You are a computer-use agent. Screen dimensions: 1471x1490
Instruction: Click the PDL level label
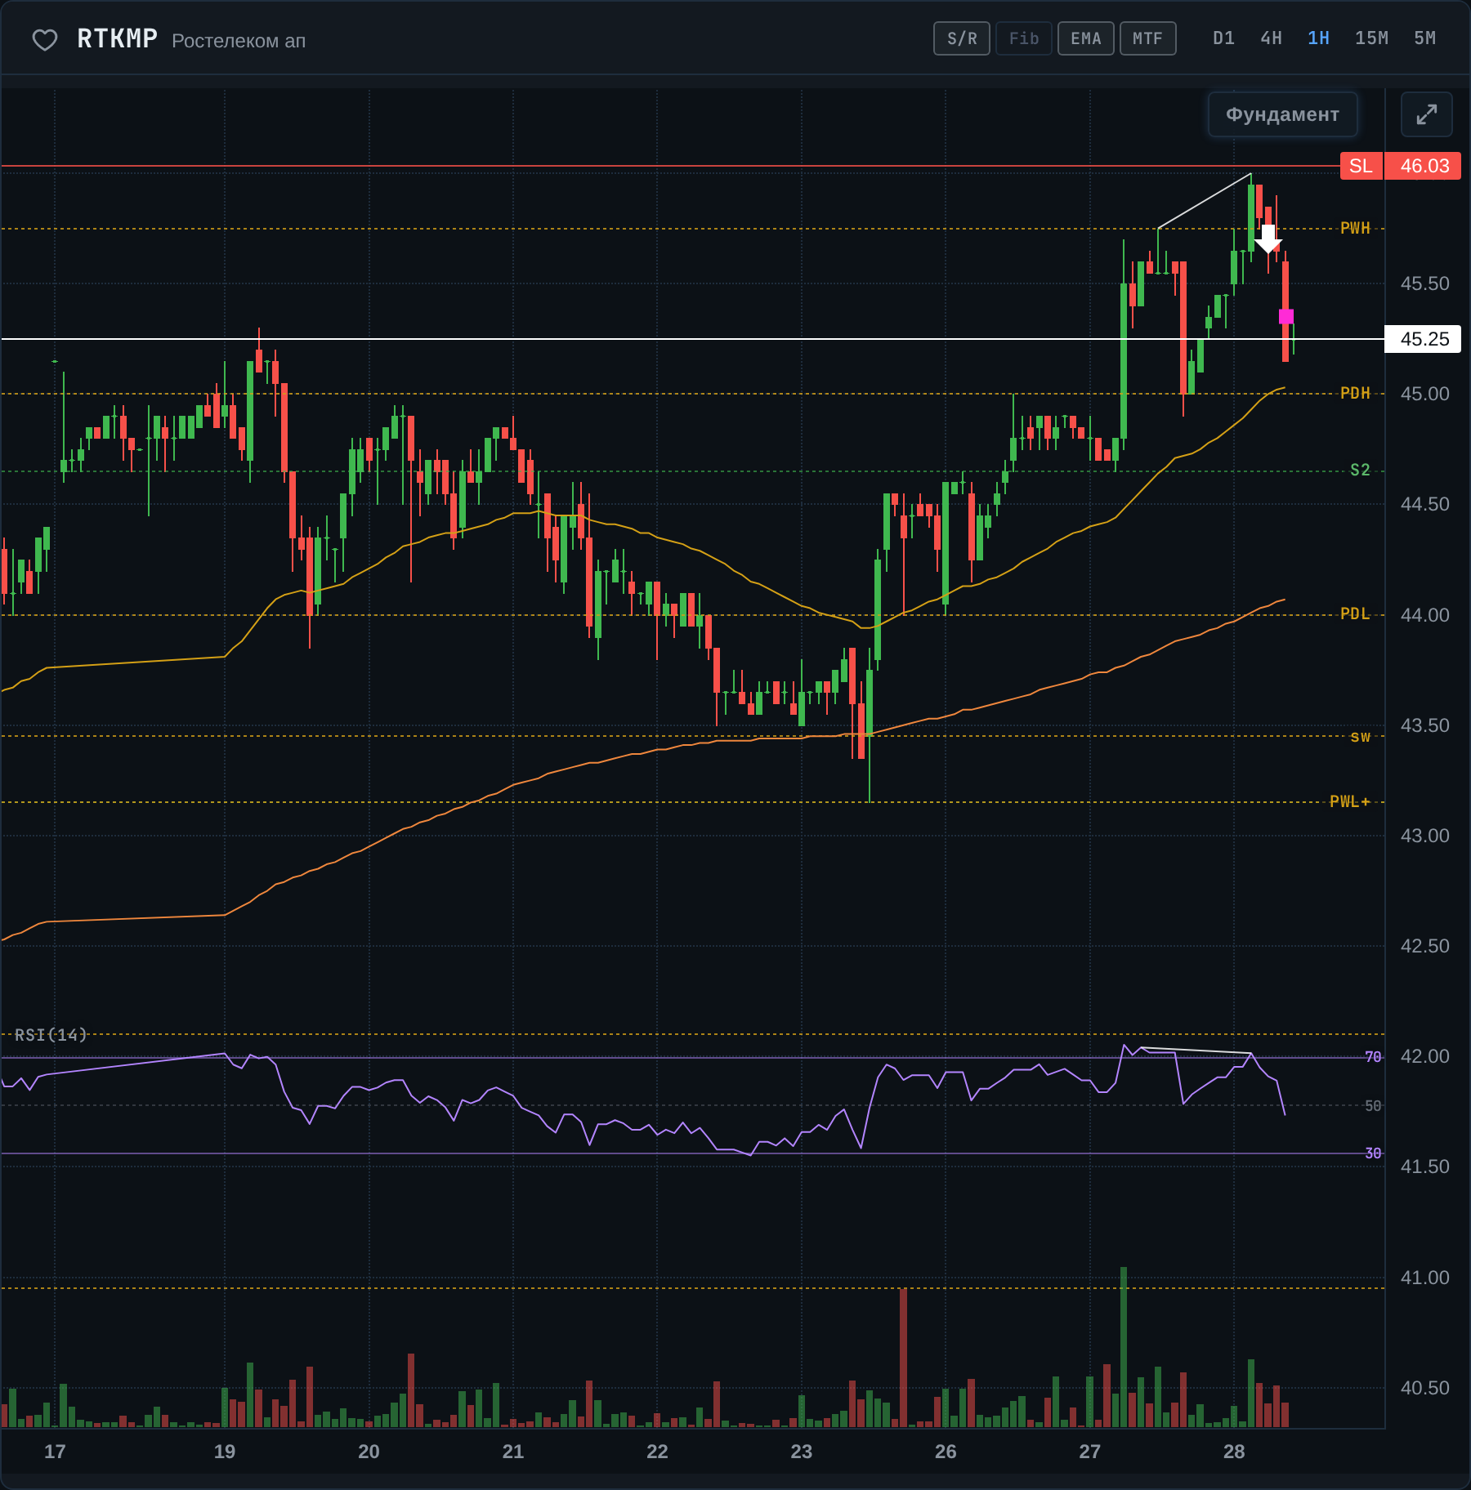tap(1355, 614)
